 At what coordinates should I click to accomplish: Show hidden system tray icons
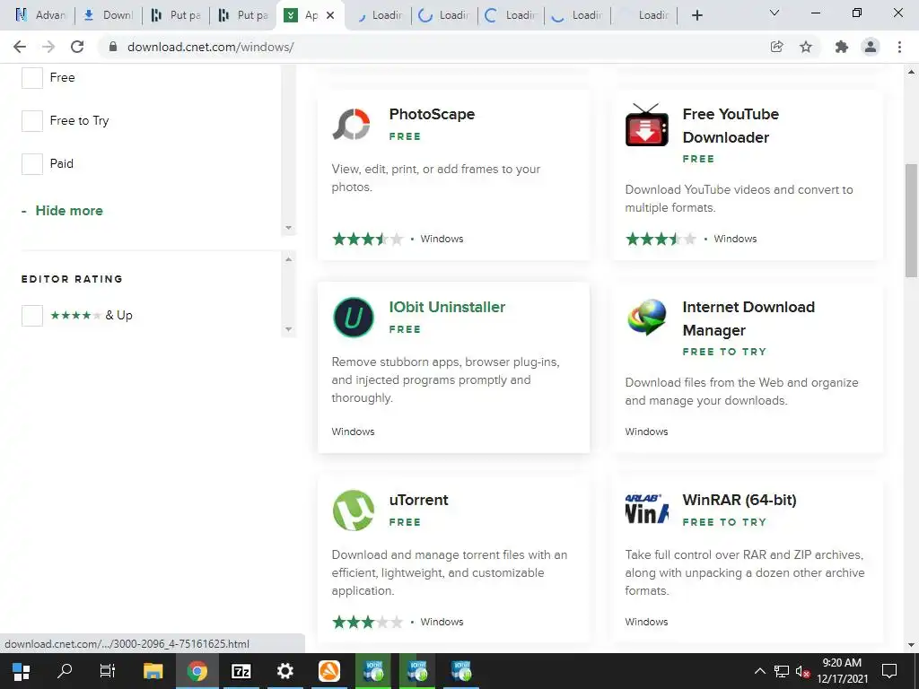coord(759,671)
